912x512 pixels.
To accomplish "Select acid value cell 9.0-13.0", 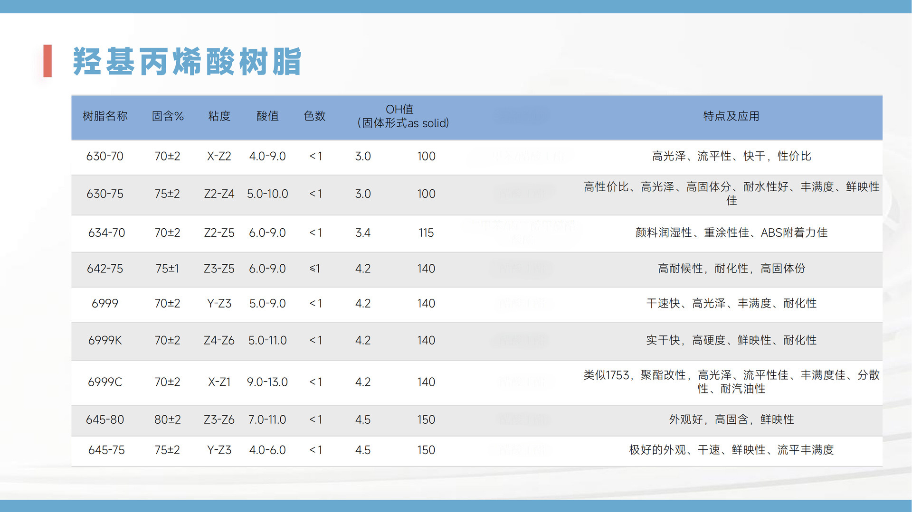I will [x=267, y=382].
